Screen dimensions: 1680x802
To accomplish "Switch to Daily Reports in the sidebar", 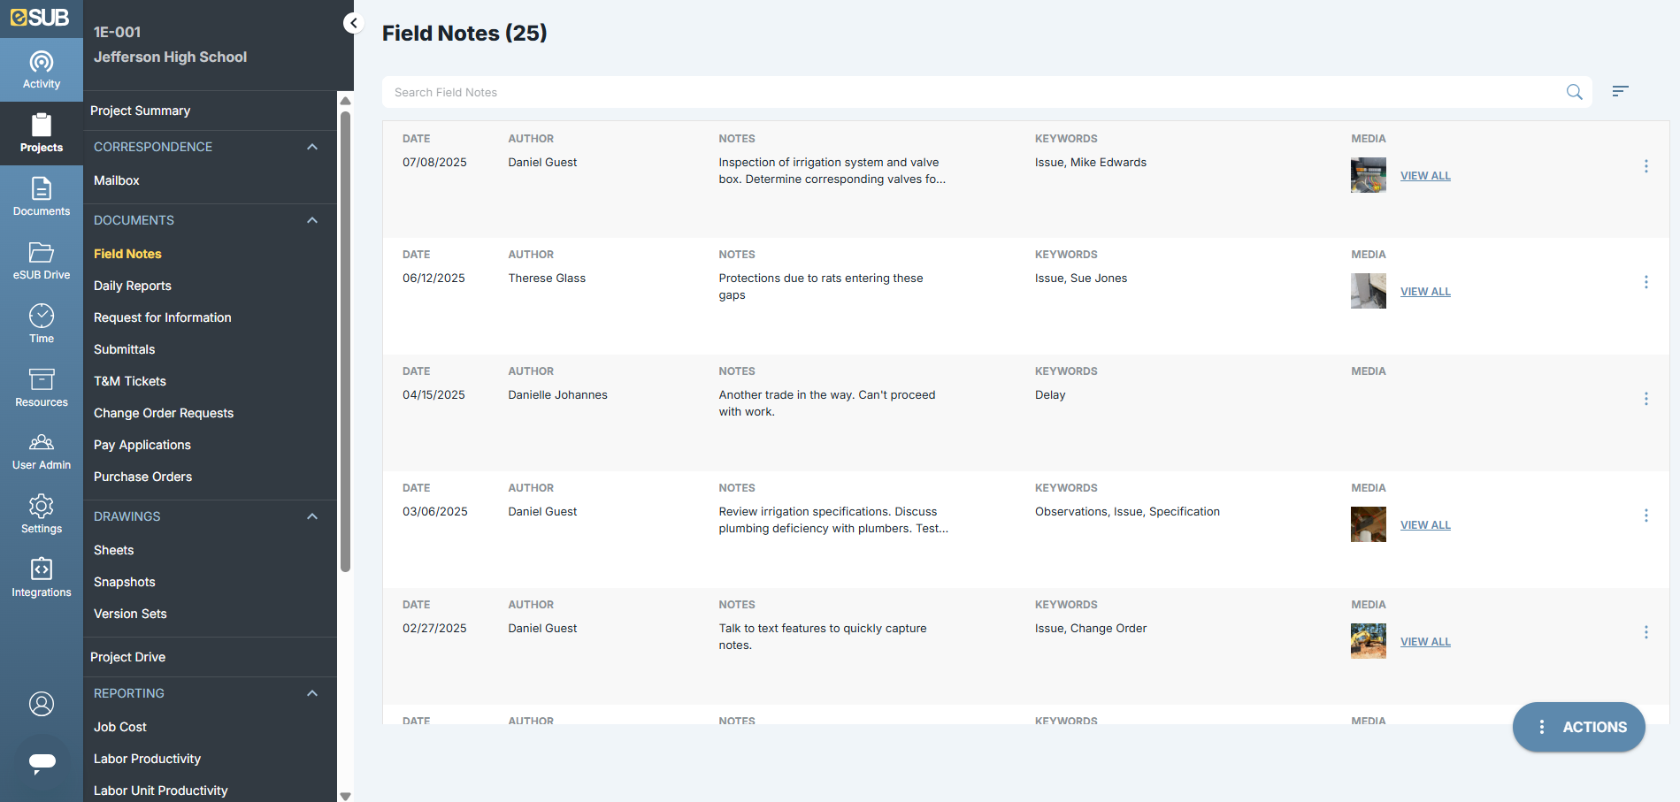I will pos(132,285).
